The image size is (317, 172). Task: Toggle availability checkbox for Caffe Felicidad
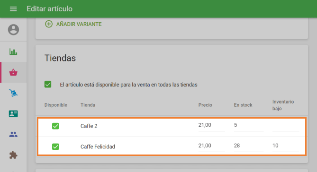coord(55,146)
